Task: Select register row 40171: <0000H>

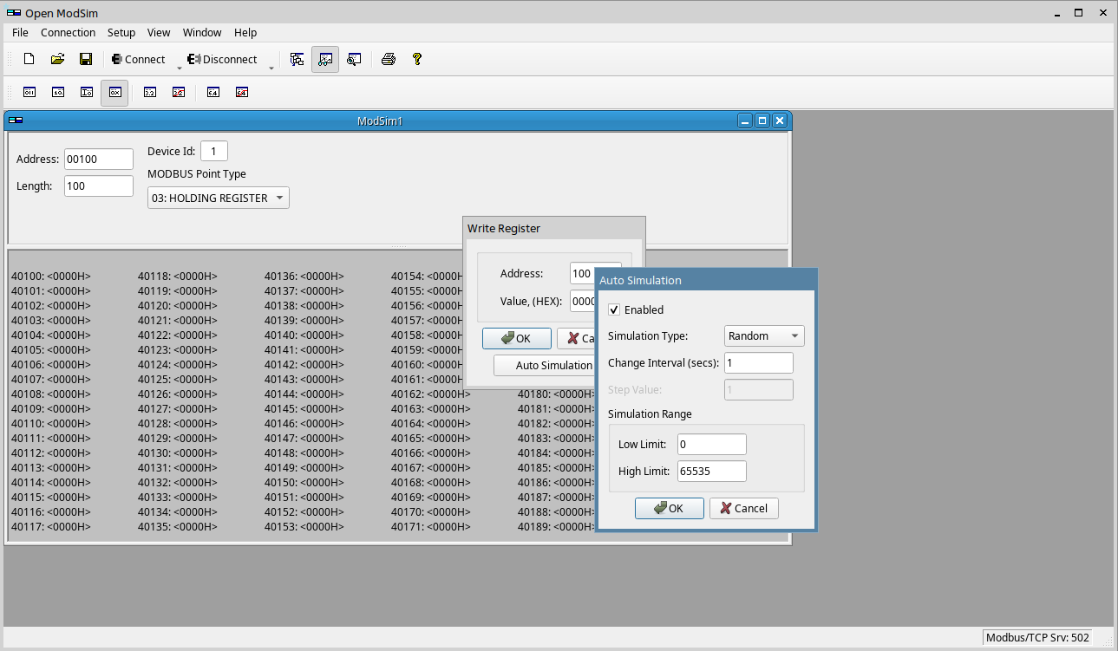Action: 431,526
